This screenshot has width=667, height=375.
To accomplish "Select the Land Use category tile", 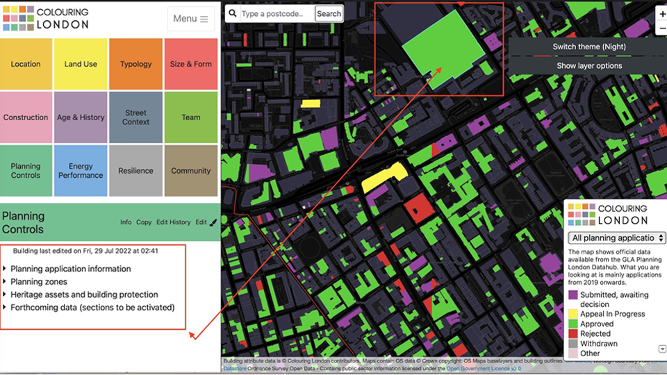I will tap(81, 64).
